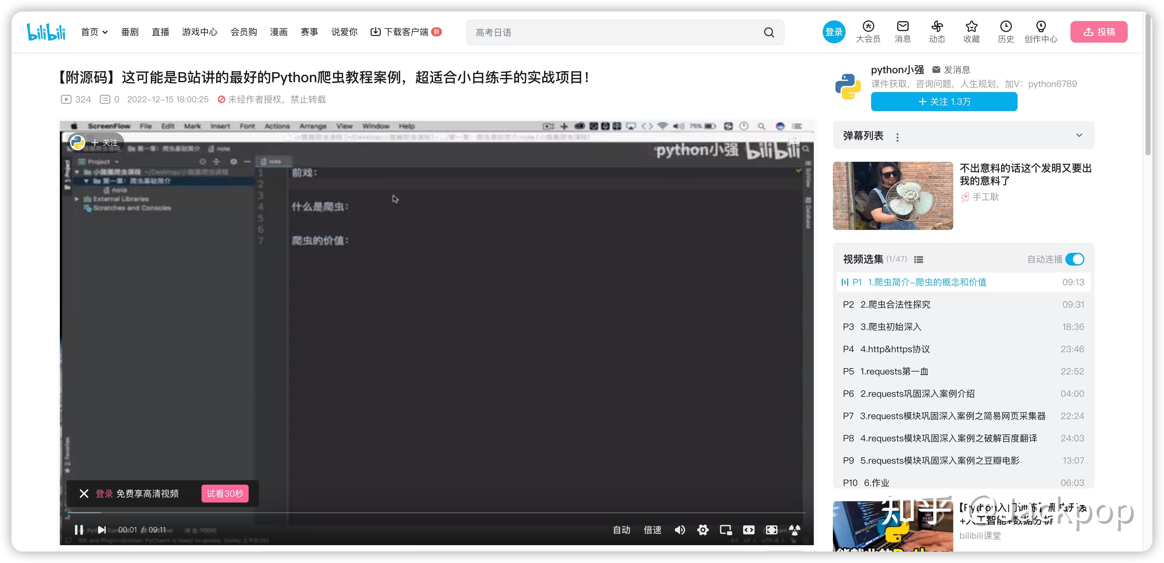Image resolution: width=1164 pixels, height=563 pixels.
Task: Enable picture-in-picture mode icon
Action: coord(726,530)
